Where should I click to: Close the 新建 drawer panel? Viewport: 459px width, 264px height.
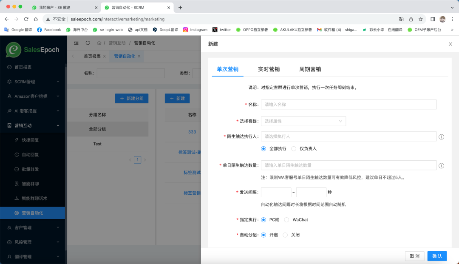450,44
